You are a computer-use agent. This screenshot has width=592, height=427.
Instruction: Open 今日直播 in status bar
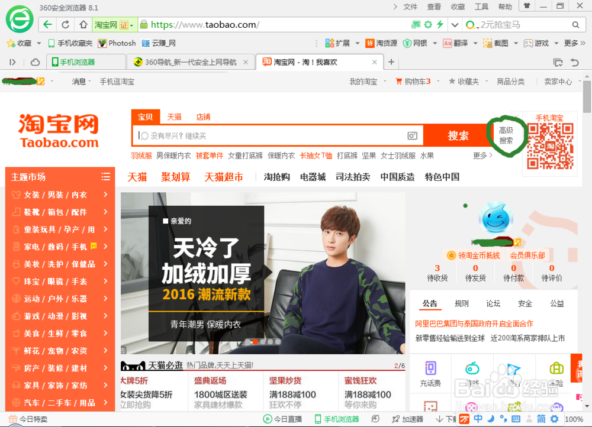click(x=282, y=419)
